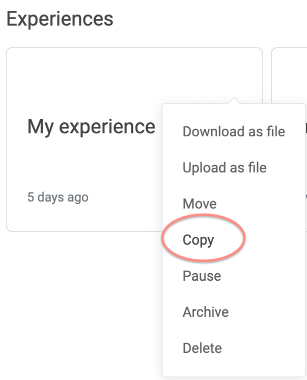Click blank padding below Delete in the menu

click(x=233, y=368)
